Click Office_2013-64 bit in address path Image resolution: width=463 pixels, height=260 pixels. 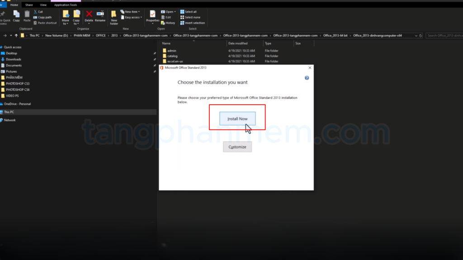335,35
